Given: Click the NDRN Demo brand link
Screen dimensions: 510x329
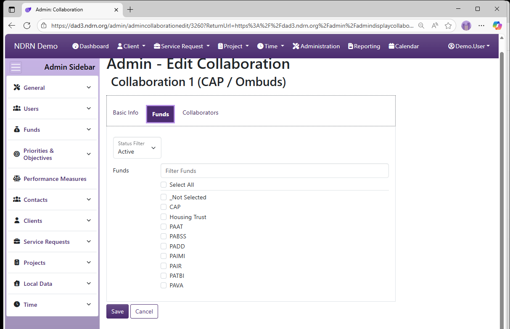Looking at the screenshot, I should click(x=36, y=46).
